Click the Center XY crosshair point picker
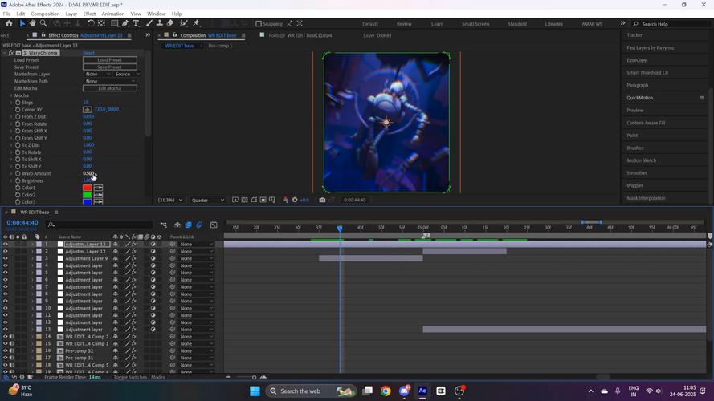The image size is (714, 401). coord(88,110)
